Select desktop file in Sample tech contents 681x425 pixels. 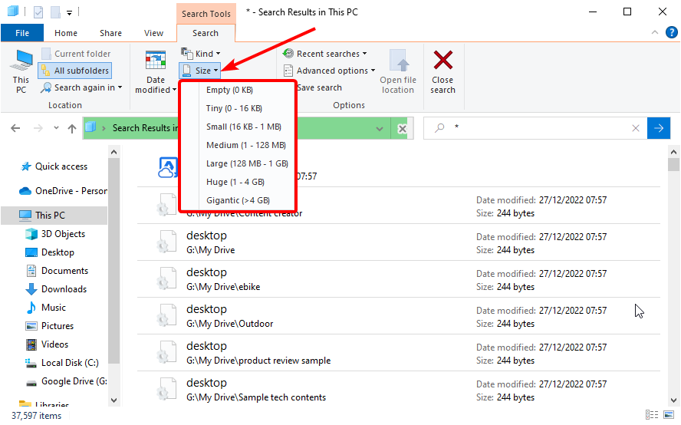(x=399, y=390)
